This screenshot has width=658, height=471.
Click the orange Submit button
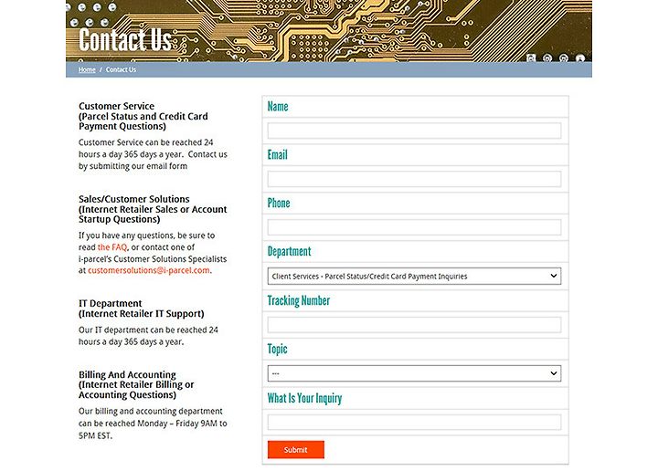click(296, 450)
